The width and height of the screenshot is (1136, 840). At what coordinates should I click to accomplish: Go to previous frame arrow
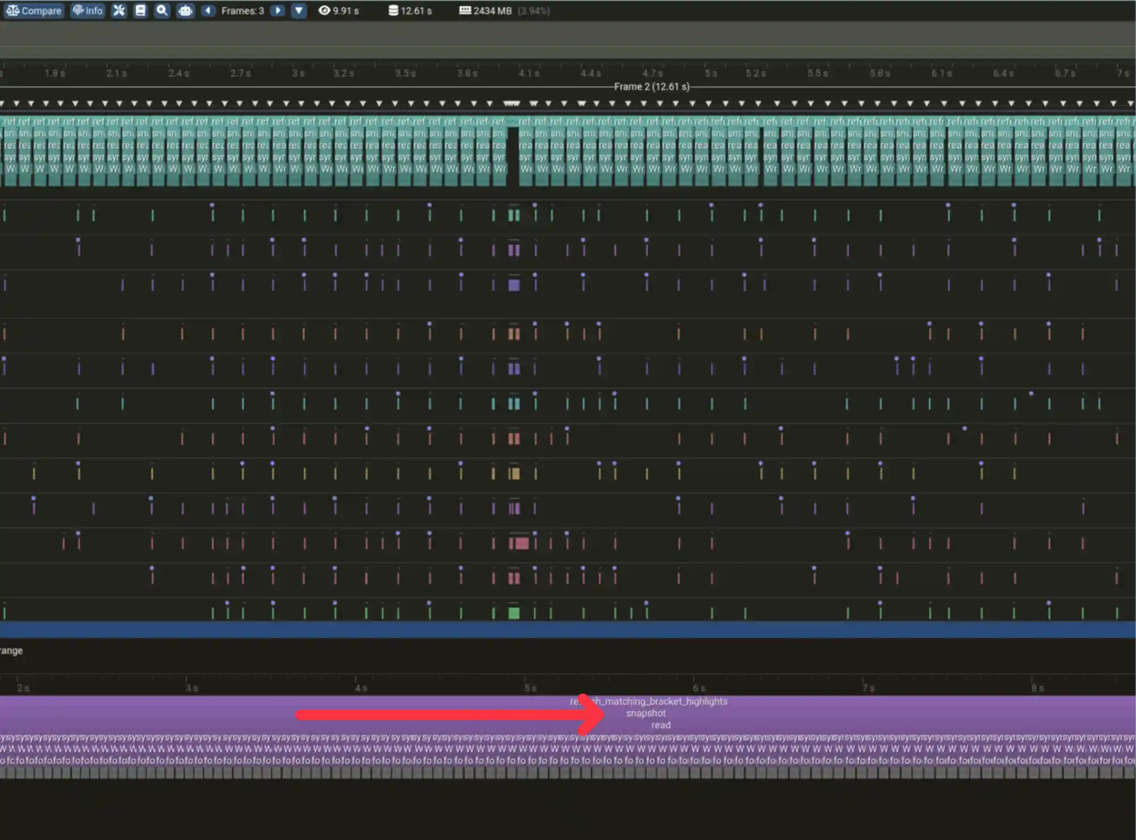[x=208, y=11]
